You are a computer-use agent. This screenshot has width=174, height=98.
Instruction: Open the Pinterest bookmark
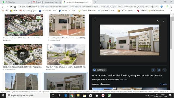(142, 11)
